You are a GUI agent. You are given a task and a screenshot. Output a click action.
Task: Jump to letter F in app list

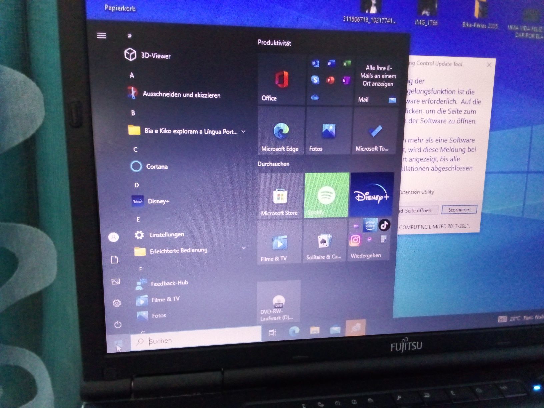[x=140, y=269]
